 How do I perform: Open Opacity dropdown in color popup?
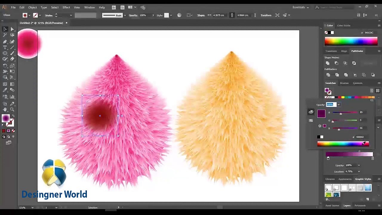coord(339,105)
